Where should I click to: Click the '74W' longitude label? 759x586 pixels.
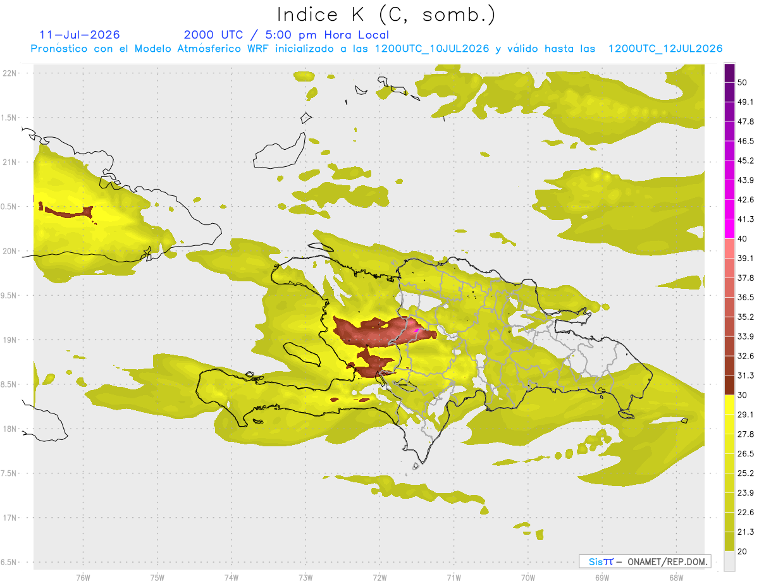(x=231, y=578)
